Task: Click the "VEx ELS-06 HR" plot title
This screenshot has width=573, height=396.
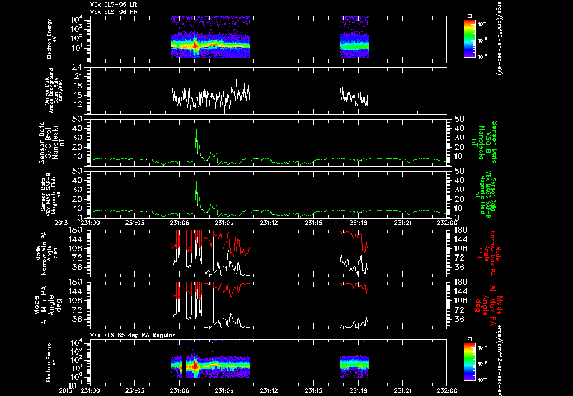Action: click(114, 12)
